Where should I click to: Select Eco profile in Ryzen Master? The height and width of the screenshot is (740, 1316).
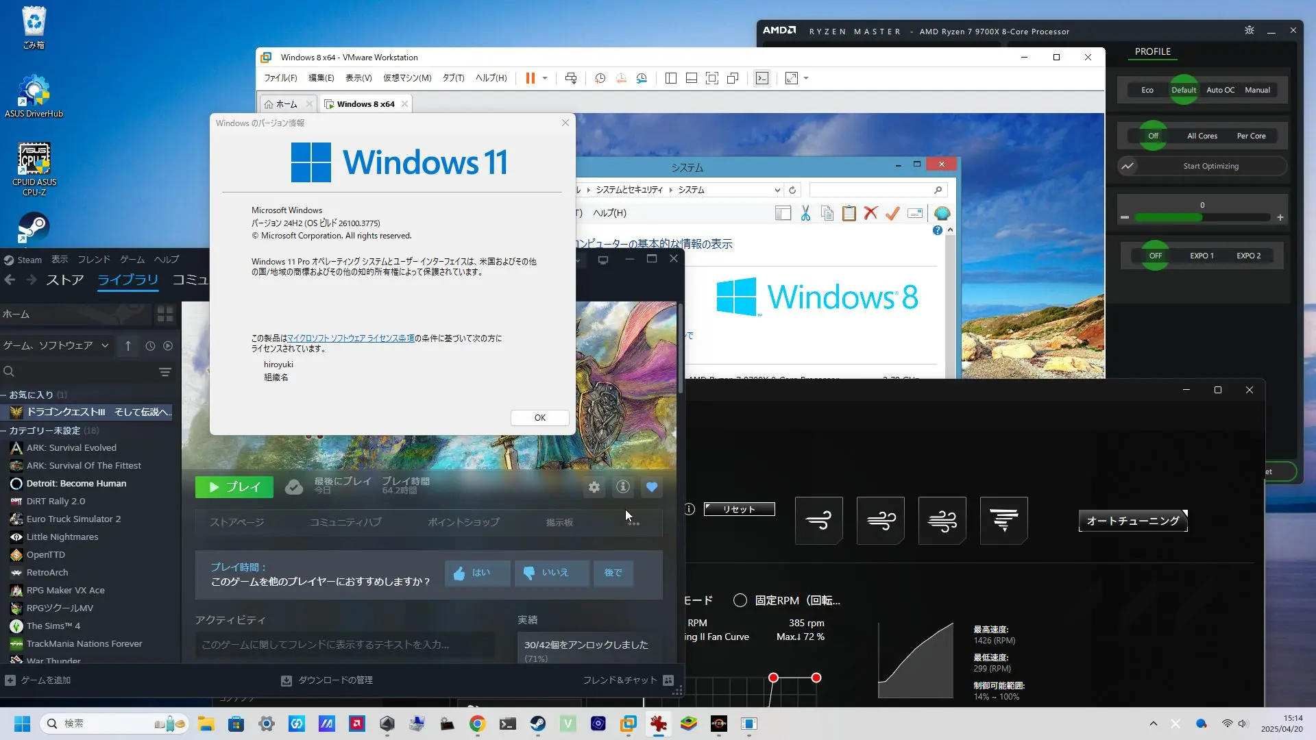(x=1147, y=90)
